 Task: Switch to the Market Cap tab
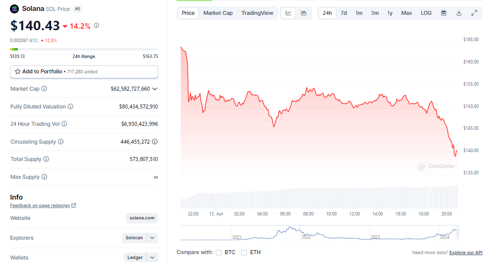point(218,13)
